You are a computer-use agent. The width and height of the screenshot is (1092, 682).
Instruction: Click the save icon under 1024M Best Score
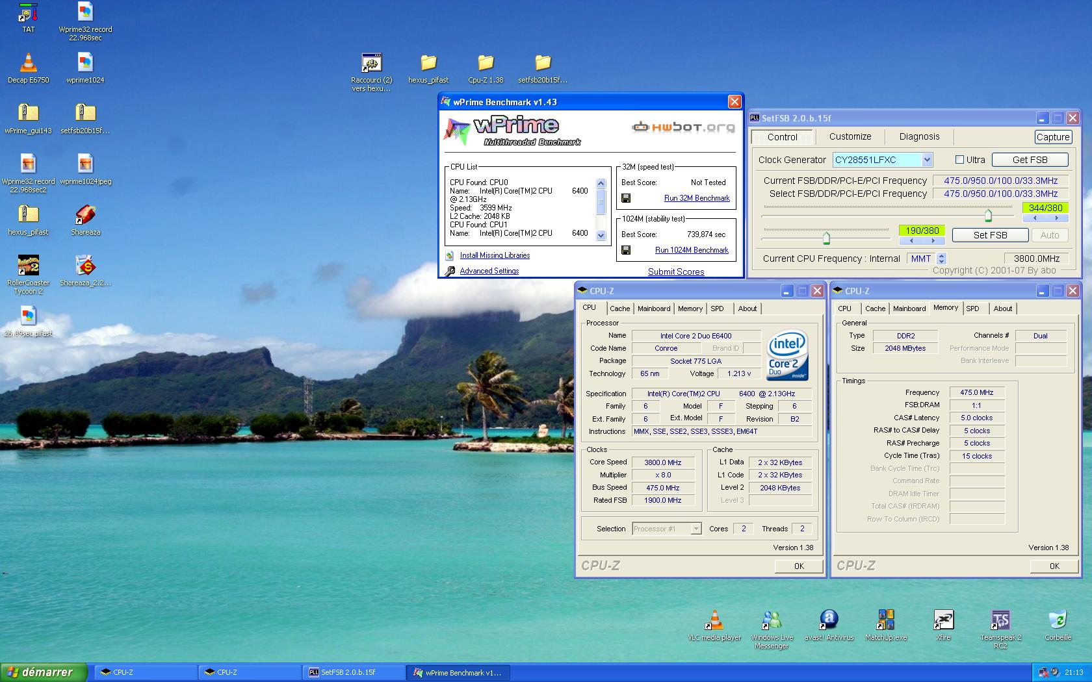point(626,250)
